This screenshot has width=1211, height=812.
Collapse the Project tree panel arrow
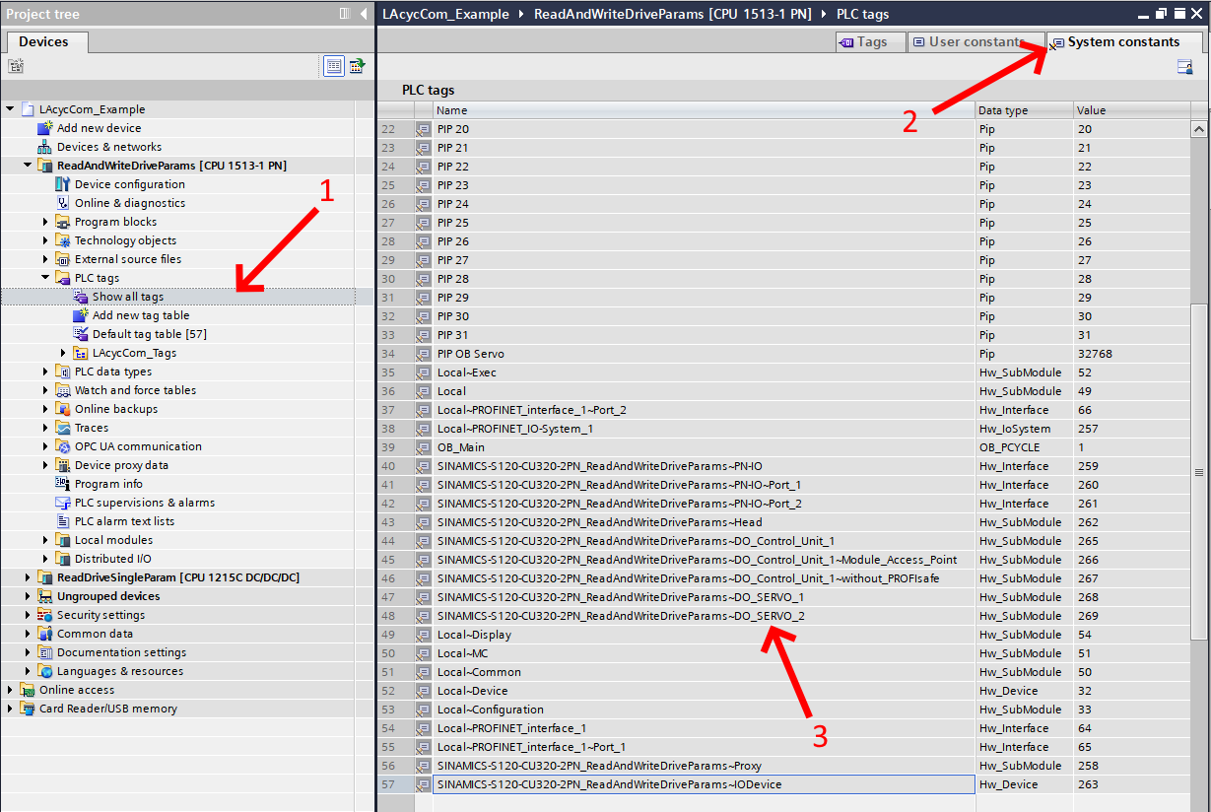point(364,14)
